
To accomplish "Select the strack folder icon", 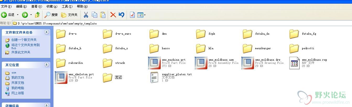I will tap(107, 63).
